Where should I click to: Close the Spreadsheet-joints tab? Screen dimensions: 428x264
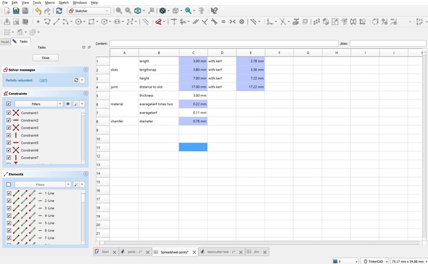pos(194,252)
